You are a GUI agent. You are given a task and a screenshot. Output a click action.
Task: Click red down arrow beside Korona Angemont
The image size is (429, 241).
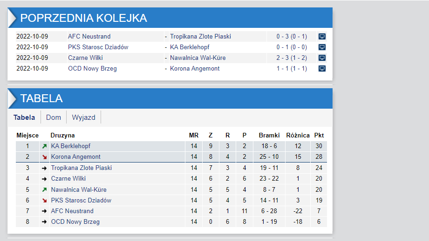[x=44, y=157]
